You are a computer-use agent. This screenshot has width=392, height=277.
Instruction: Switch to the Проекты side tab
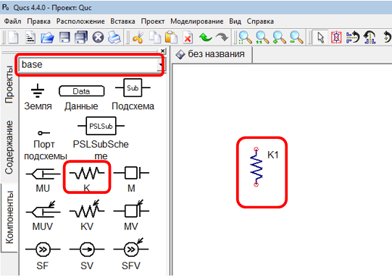pos(9,85)
